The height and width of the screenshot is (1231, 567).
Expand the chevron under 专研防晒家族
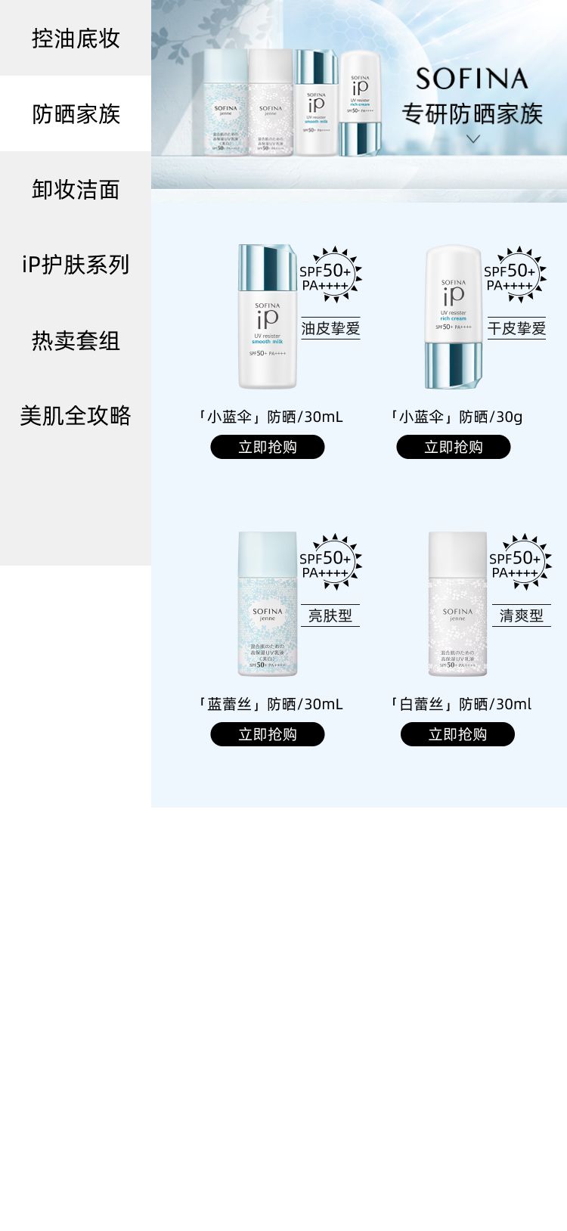coord(473,138)
